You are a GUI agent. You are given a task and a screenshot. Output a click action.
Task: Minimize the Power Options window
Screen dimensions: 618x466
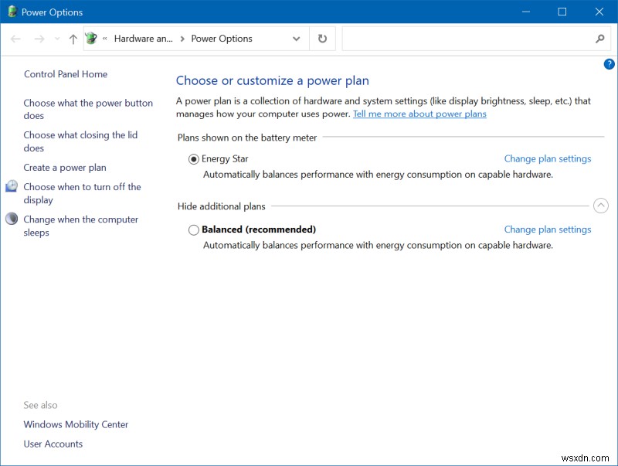click(526, 12)
